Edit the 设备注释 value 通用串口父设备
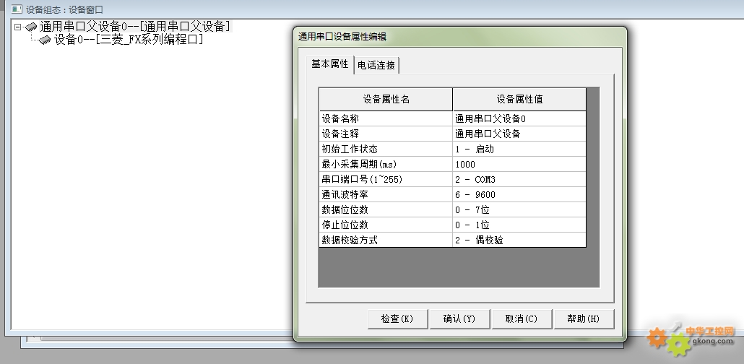 519,134
